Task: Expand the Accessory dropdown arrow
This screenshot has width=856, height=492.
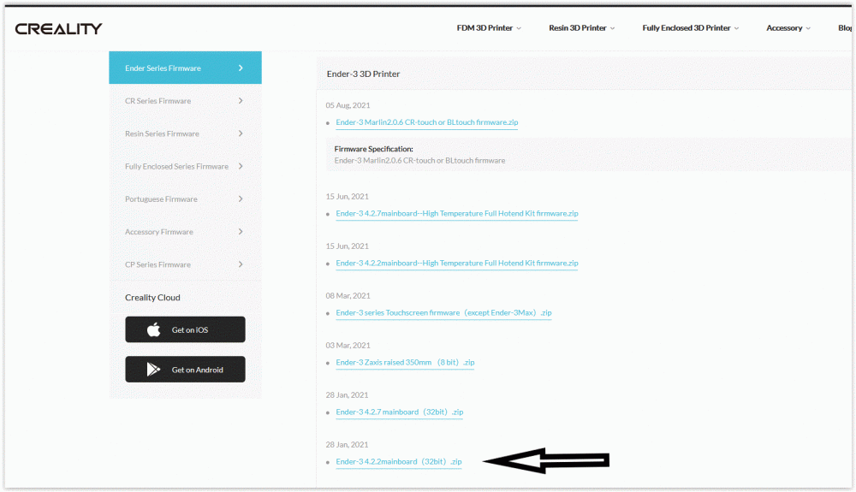Action: (x=808, y=28)
